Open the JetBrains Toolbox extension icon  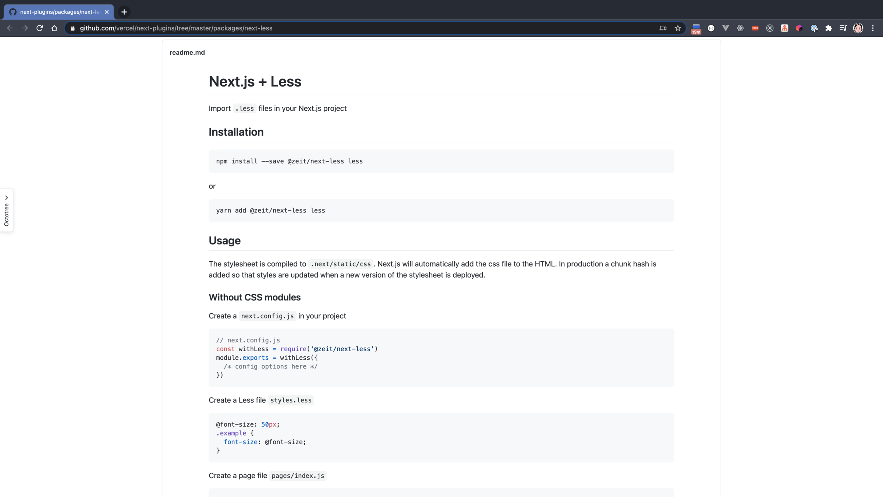(x=799, y=28)
